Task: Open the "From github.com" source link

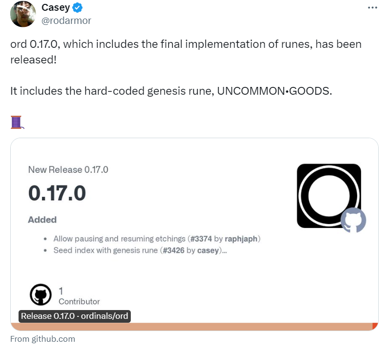Action: [x=42, y=339]
